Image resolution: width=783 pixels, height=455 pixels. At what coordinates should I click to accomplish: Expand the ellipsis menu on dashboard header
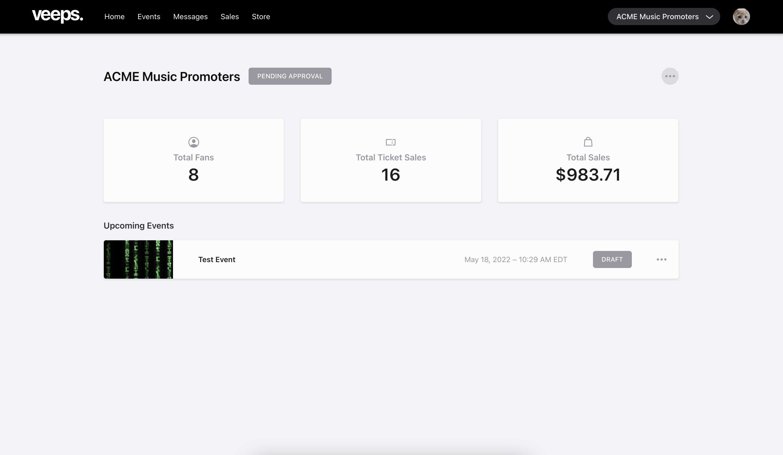(x=670, y=76)
